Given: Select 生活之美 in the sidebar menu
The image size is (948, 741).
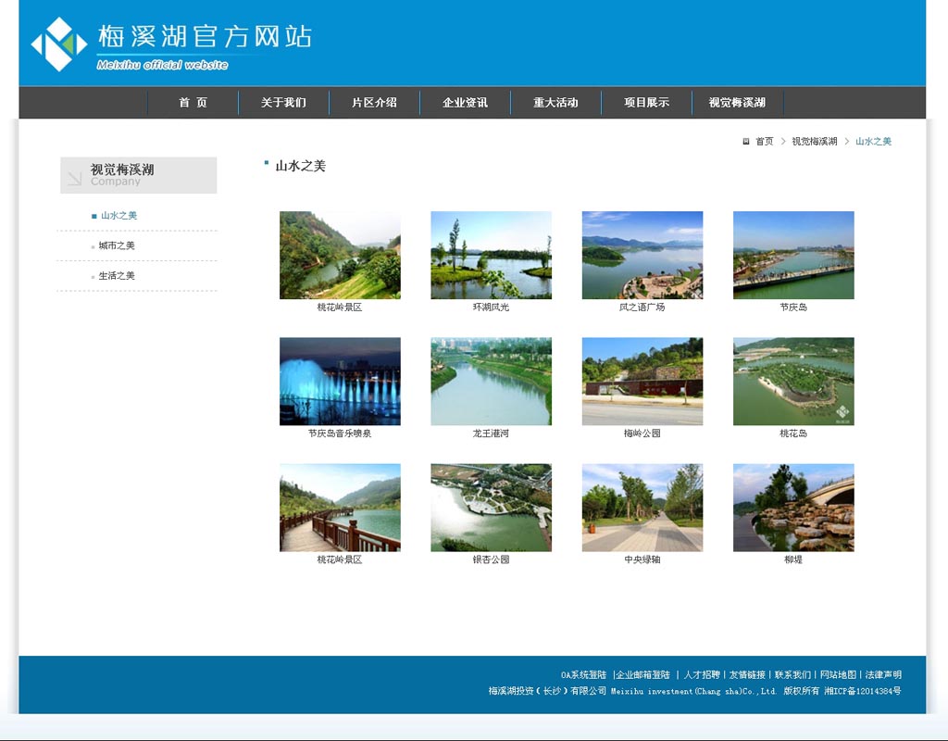Looking at the screenshot, I should (116, 275).
